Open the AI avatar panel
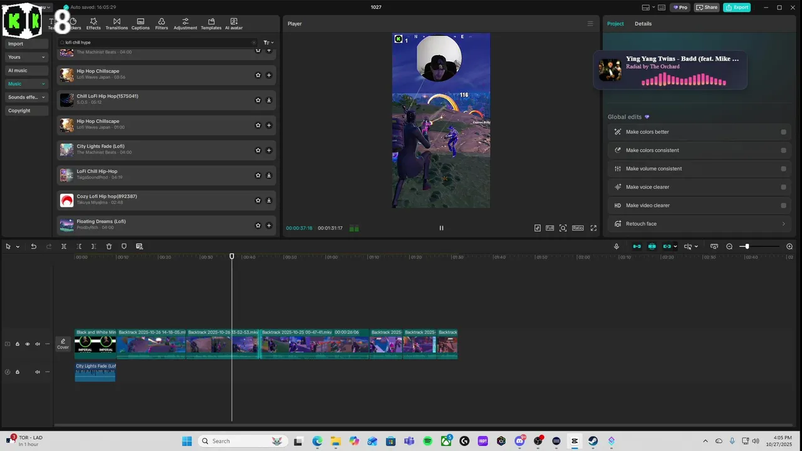This screenshot has height=451, width=802. pos(234,24)
